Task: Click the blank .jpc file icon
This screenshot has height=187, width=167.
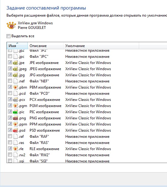Action: tap(15, 57)
